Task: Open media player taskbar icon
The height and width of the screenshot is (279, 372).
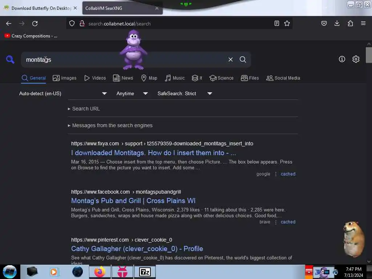Action: coord(54,272)
